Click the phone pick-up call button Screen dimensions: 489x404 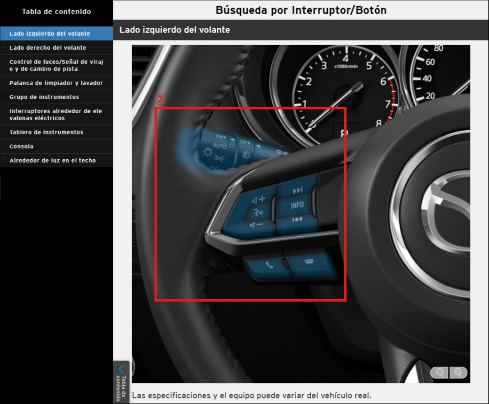268,264
